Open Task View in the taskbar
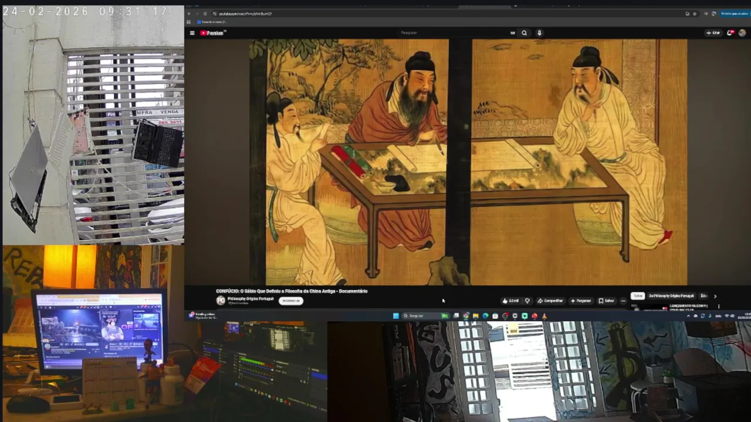Image resolution: width=751 pixels, height=422 pixels. [x=456, y=315]
